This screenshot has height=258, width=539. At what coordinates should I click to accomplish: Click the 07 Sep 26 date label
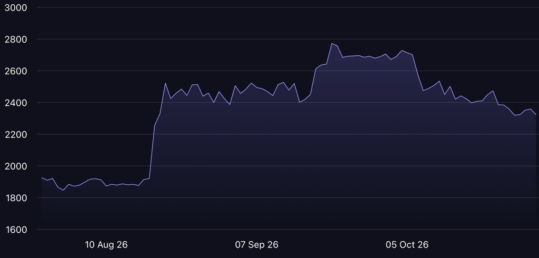pos(257,245)
